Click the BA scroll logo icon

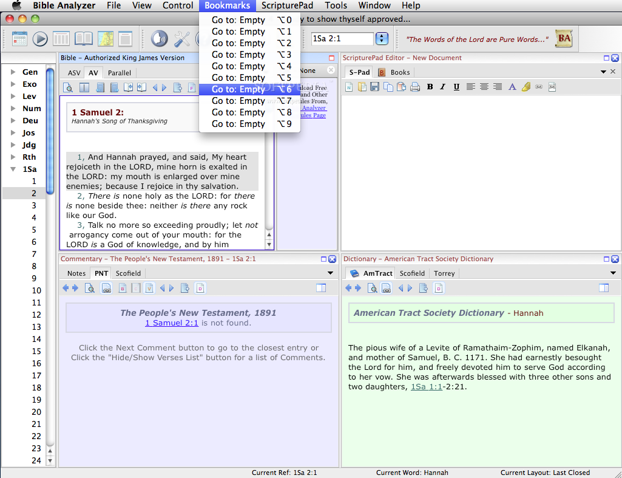pyautogui.click(x=564, y=38)
